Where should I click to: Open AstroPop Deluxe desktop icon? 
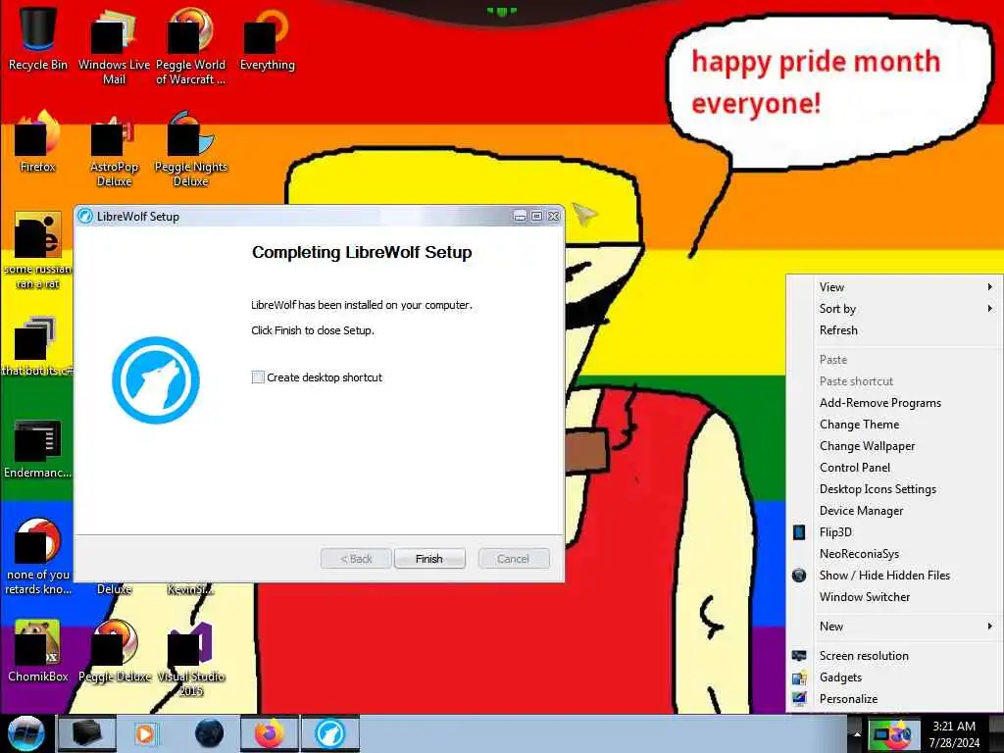[114, 149]
